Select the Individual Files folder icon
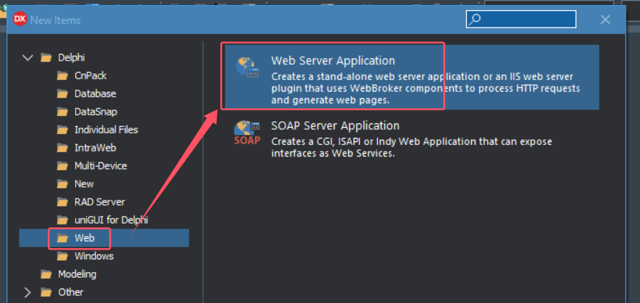640x303 pixels. coord(62,130)
